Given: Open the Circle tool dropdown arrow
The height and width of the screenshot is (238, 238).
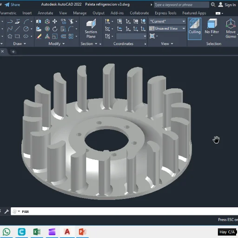Looking at the screenshot, I should (32, 29).
